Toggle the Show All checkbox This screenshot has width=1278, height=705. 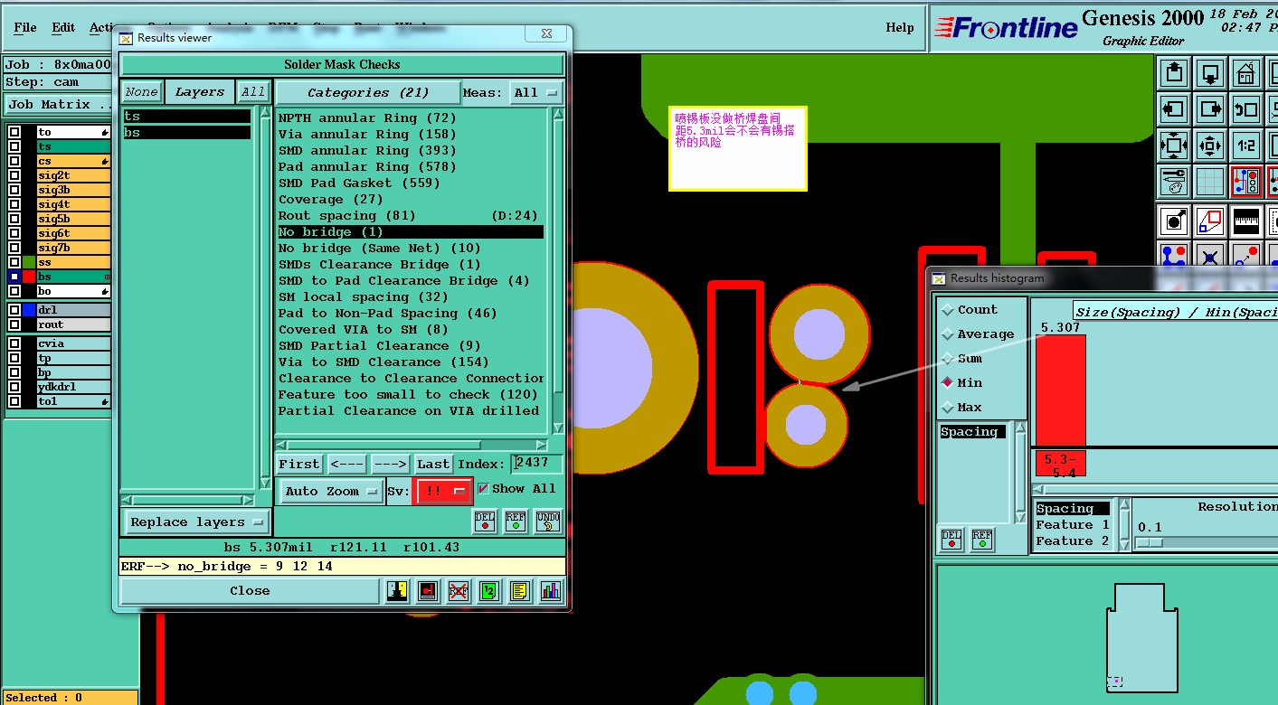(x=484, y=489)
